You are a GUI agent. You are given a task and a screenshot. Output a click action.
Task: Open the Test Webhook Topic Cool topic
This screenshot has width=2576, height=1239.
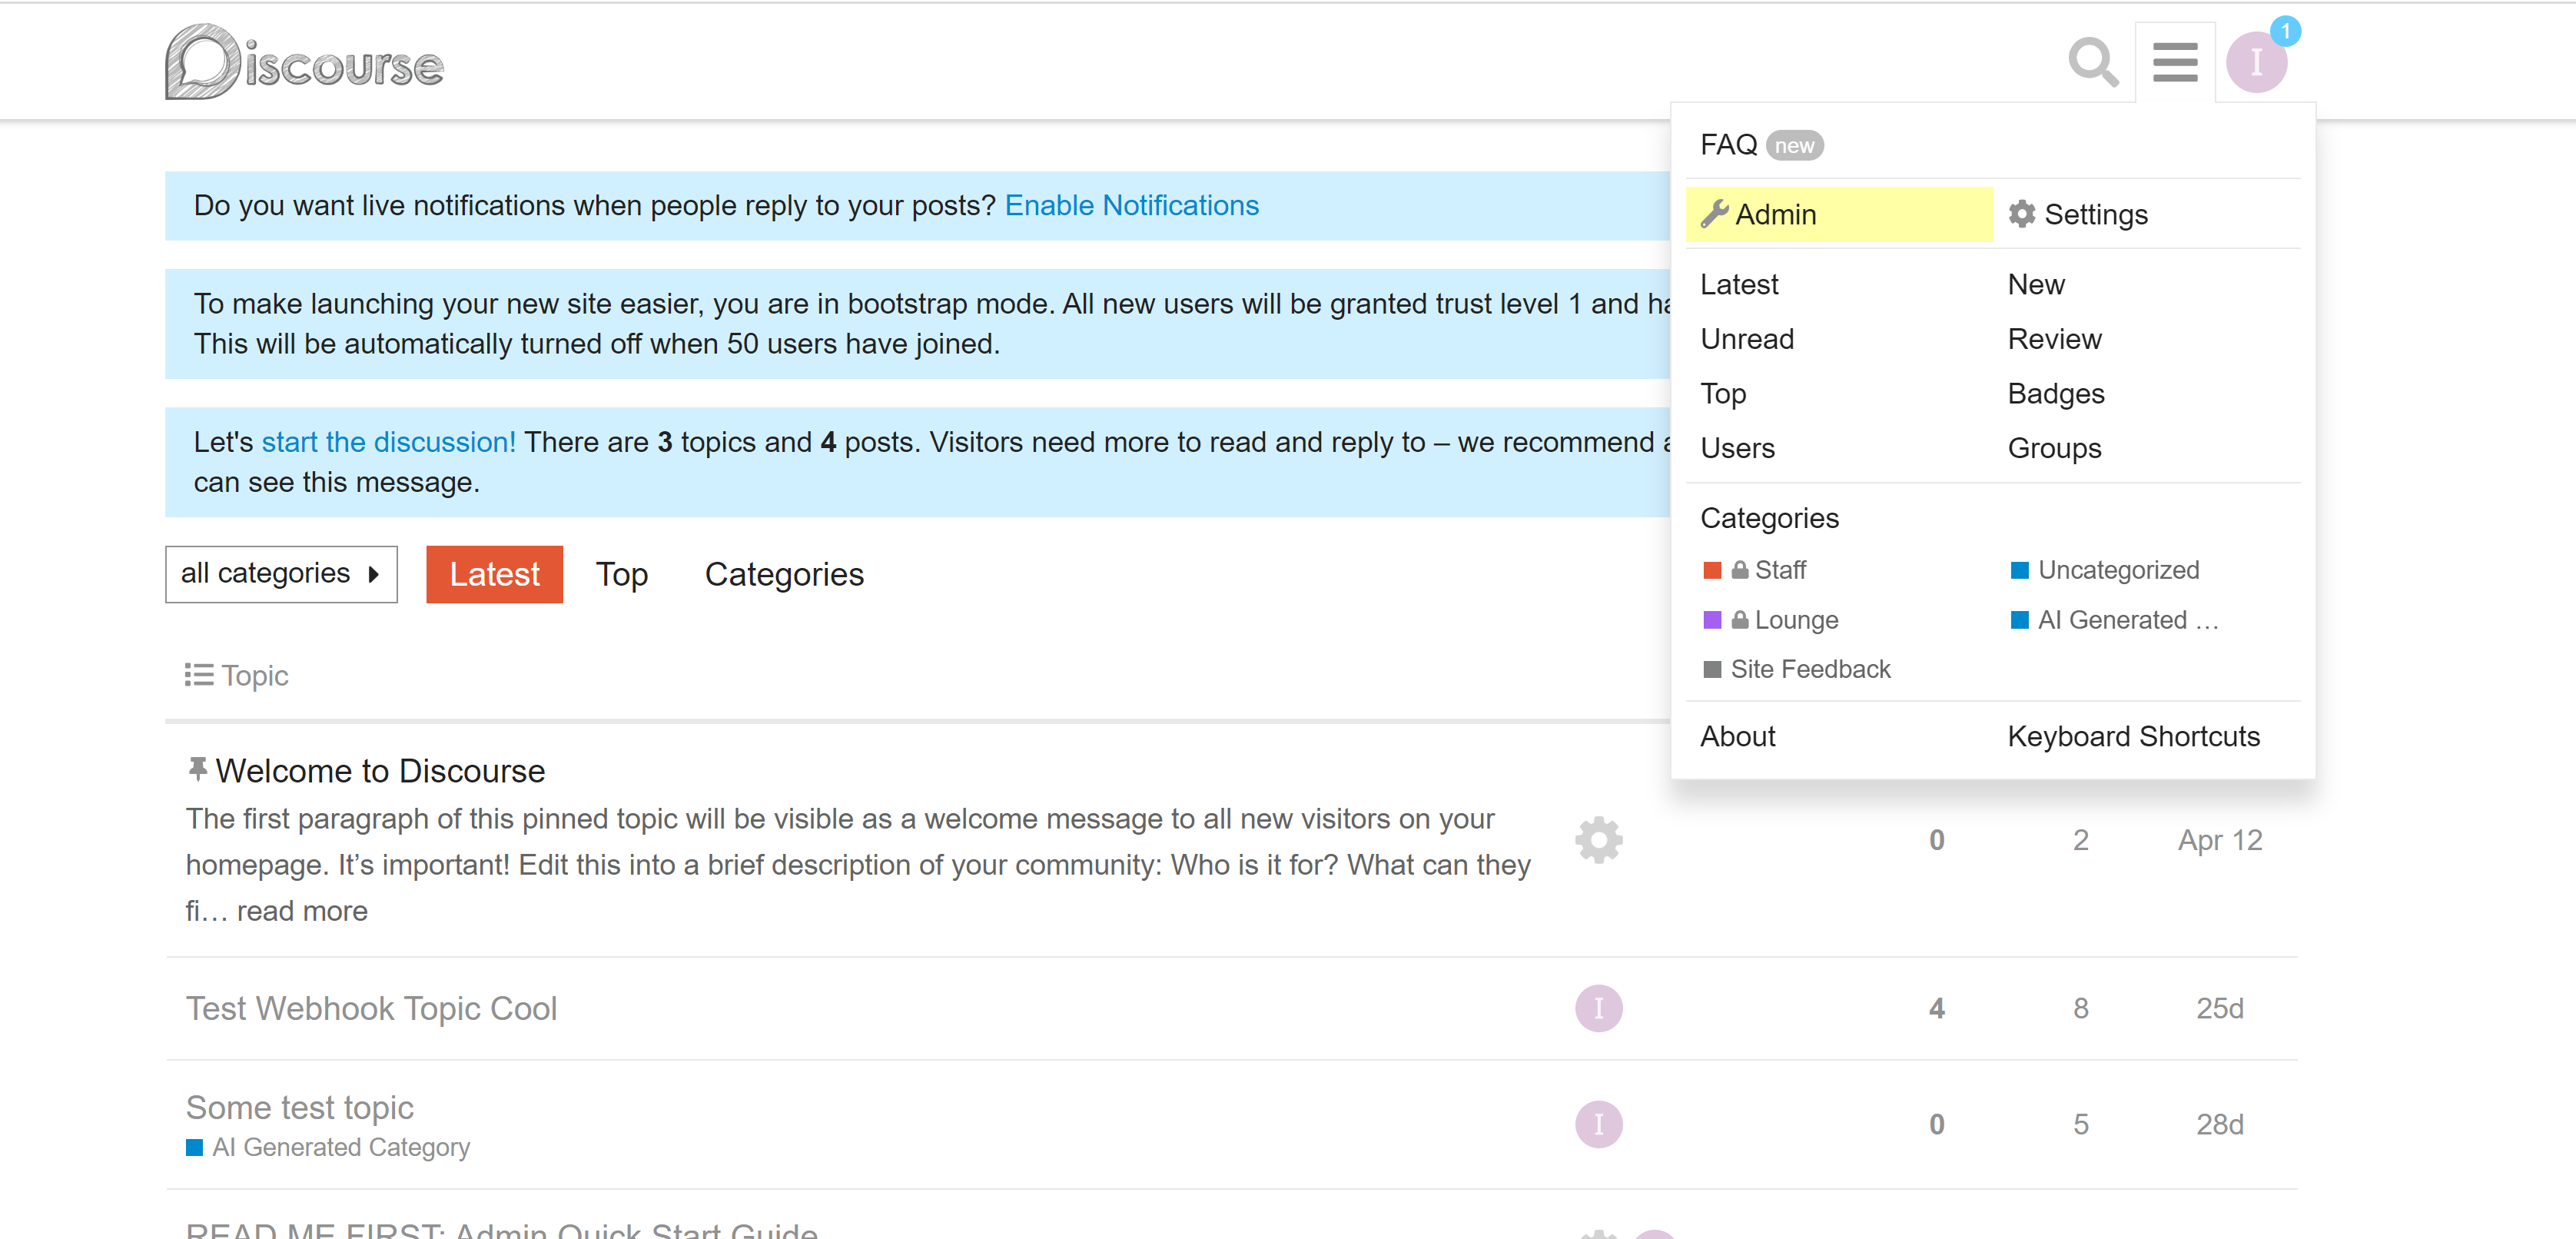click(x=371, y=1008)
